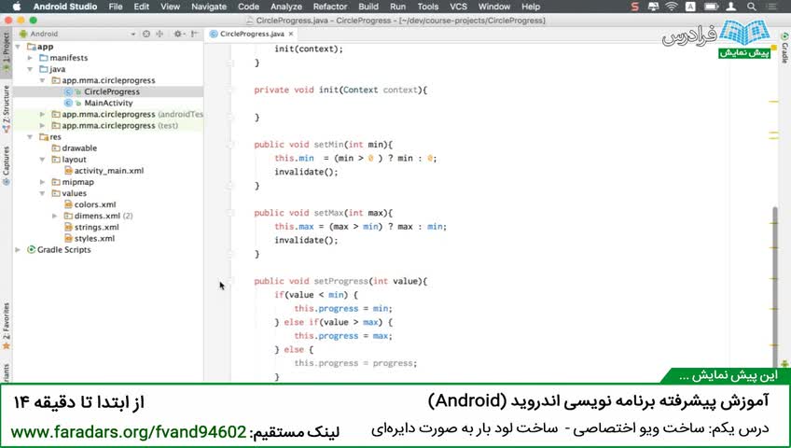Expand the Gradle Scripts node

18,250
